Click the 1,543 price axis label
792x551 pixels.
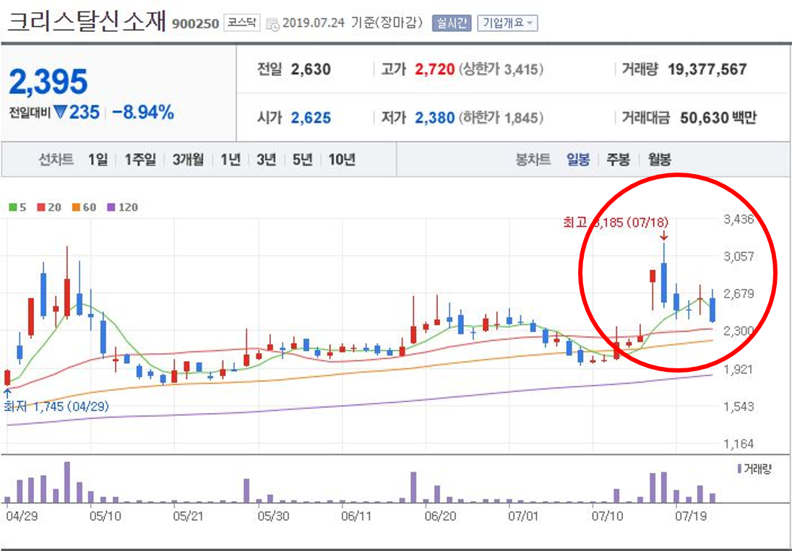[x=739, y=406]
